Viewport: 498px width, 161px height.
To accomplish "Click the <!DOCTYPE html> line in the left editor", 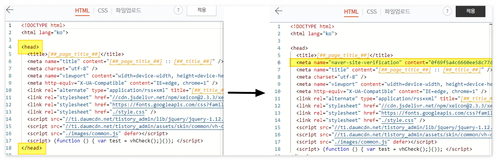I will tap(43, 25).
